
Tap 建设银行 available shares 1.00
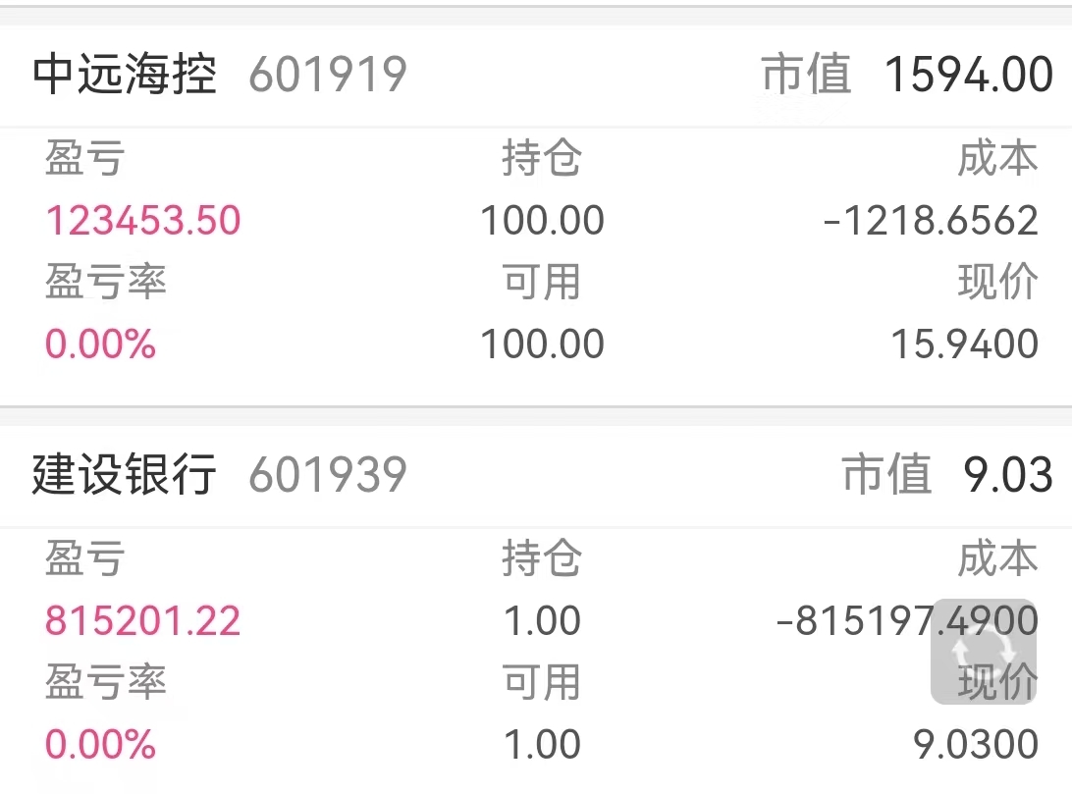tap(542, 744)
